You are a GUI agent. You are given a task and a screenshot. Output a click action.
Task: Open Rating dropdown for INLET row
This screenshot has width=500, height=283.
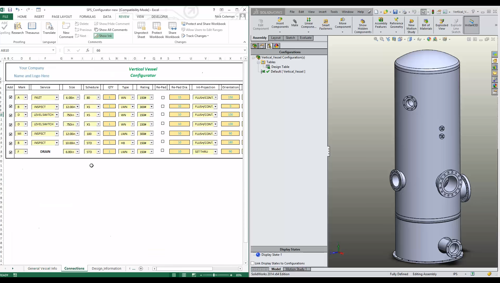pyautogui.click(x=151, y=97)
